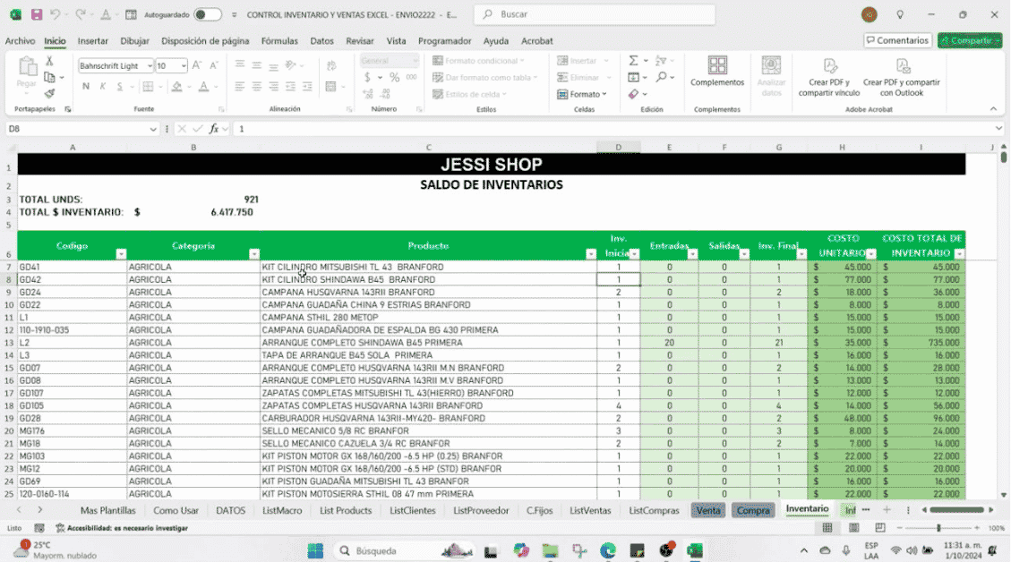
Task: Switch to the Compra sheet tab
Action: 753,510
